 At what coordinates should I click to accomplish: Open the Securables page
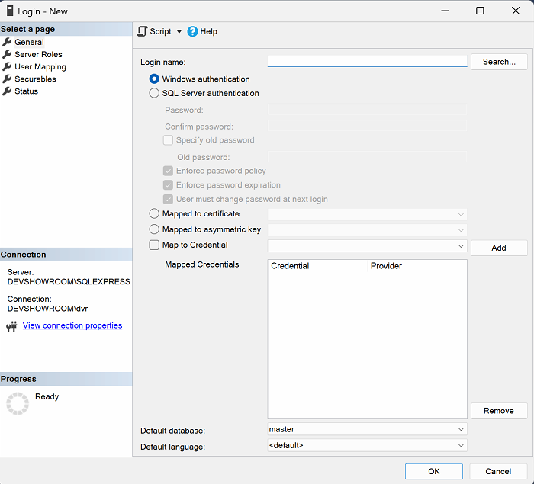pyautogui.click(x=35, y=79)
